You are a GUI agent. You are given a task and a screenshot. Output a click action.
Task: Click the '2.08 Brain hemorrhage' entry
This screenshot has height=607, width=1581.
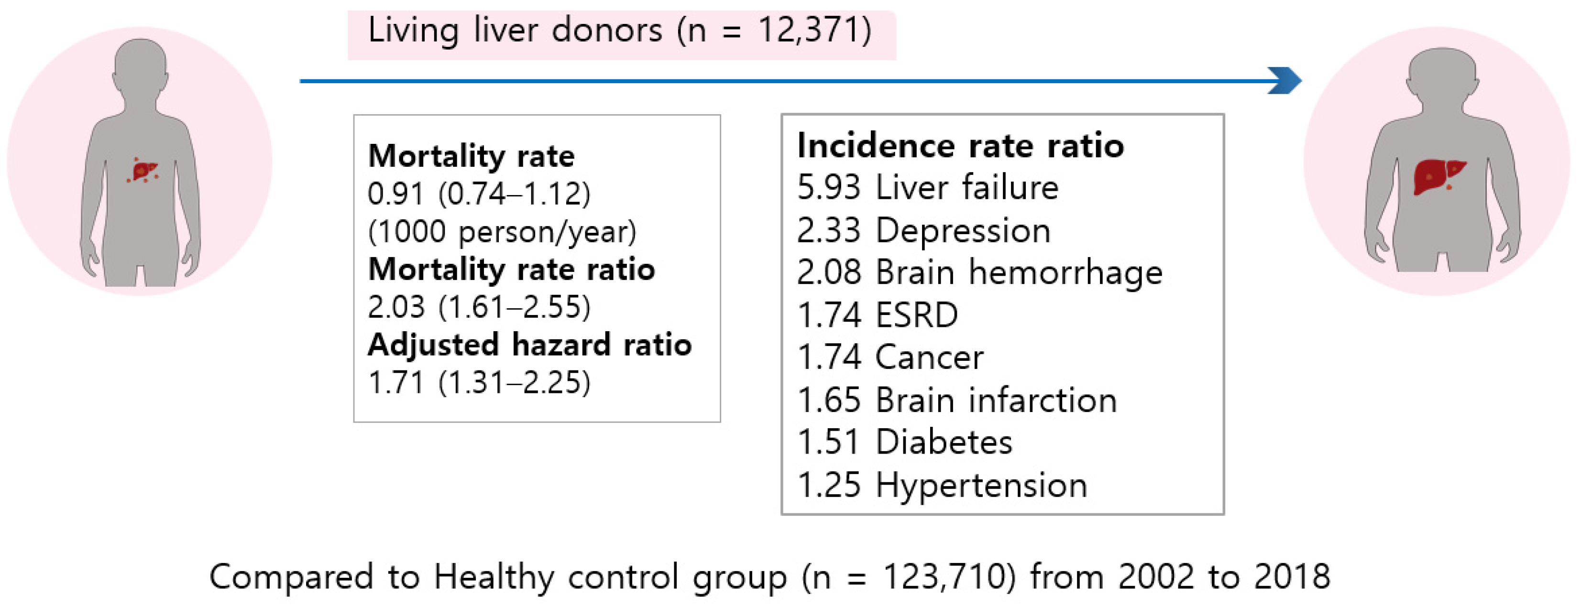pos(979,272)
